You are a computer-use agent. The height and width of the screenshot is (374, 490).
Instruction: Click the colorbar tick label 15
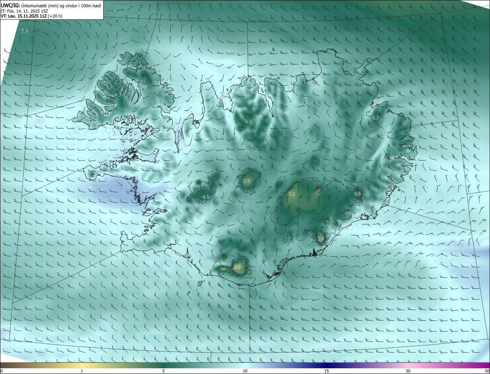pyautogui.click(x=327, y=371)
